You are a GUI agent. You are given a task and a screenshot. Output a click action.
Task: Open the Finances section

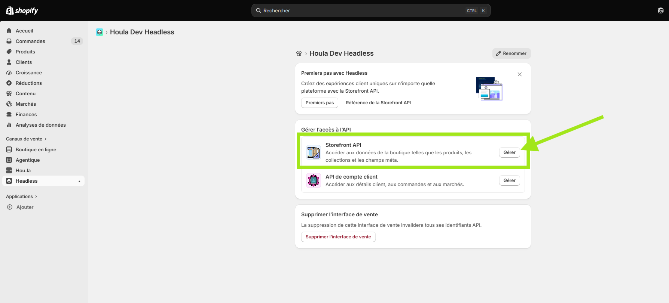[43, 114]
